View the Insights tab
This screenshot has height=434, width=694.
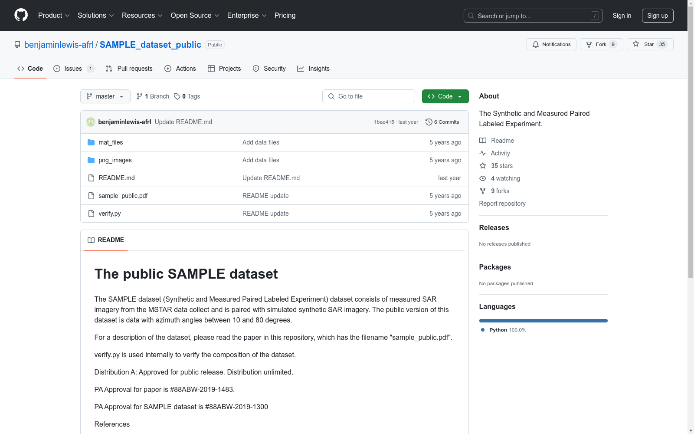tap(314, 69)
